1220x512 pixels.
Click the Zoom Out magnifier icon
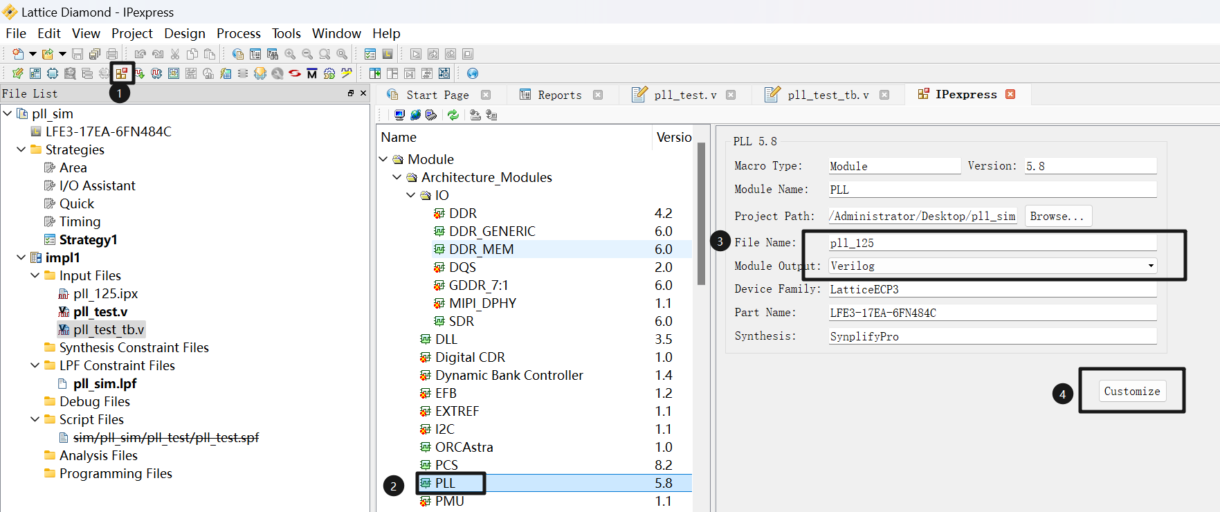(x=307, y=54)
